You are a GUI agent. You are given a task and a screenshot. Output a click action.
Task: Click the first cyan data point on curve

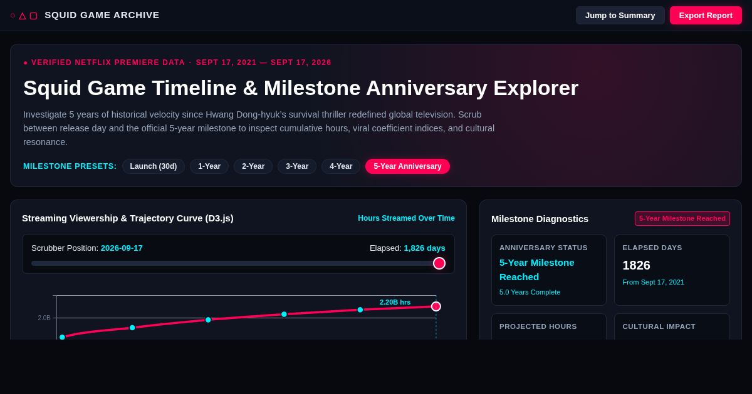click(x=62, y=337)
